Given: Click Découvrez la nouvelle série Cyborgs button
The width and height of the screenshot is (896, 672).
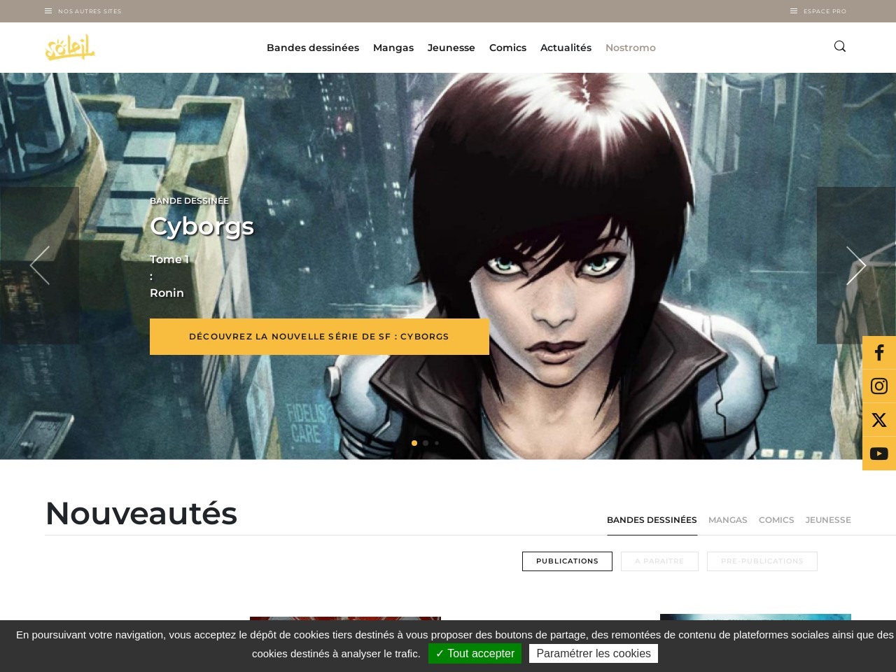Looking at the screenshot, I should tap(319, 337).
